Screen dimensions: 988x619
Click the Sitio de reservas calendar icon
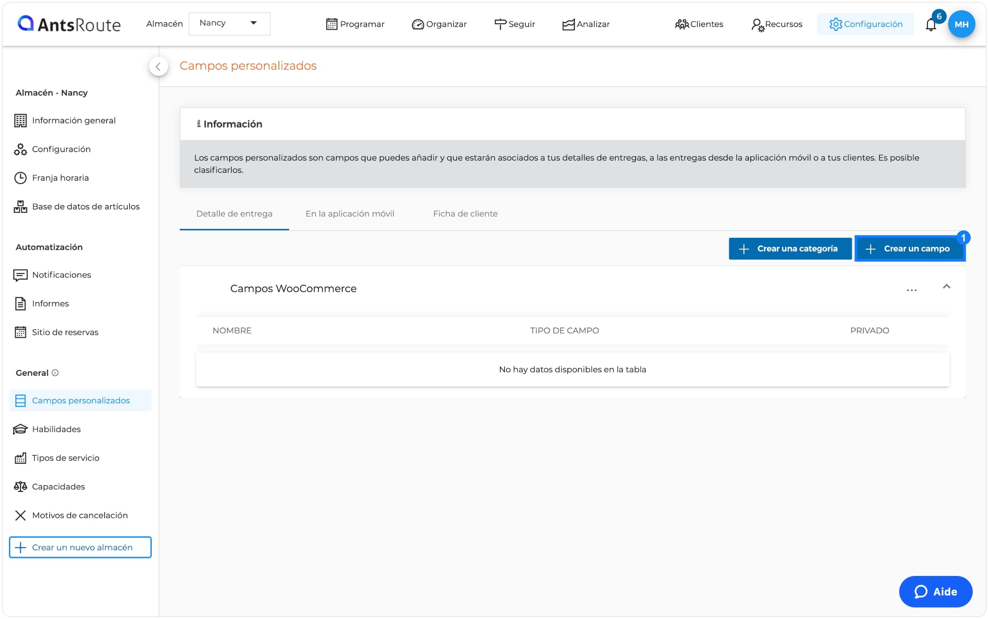20,332
